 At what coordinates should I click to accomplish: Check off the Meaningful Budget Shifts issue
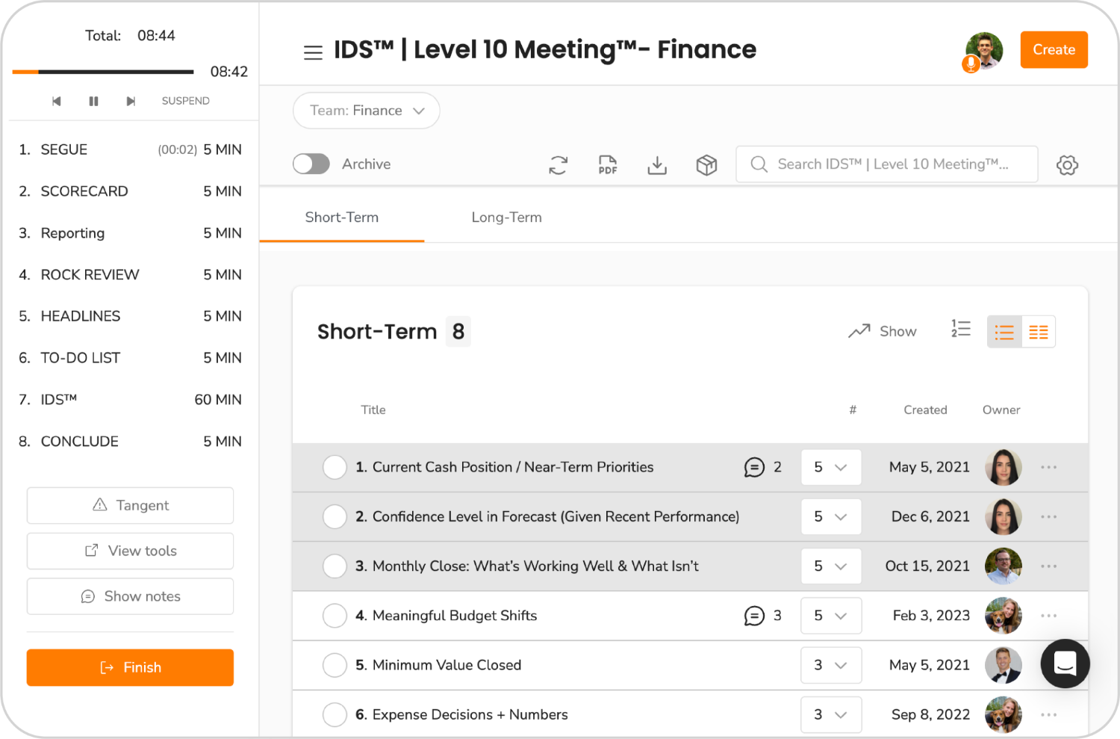[x=335, y=616]
